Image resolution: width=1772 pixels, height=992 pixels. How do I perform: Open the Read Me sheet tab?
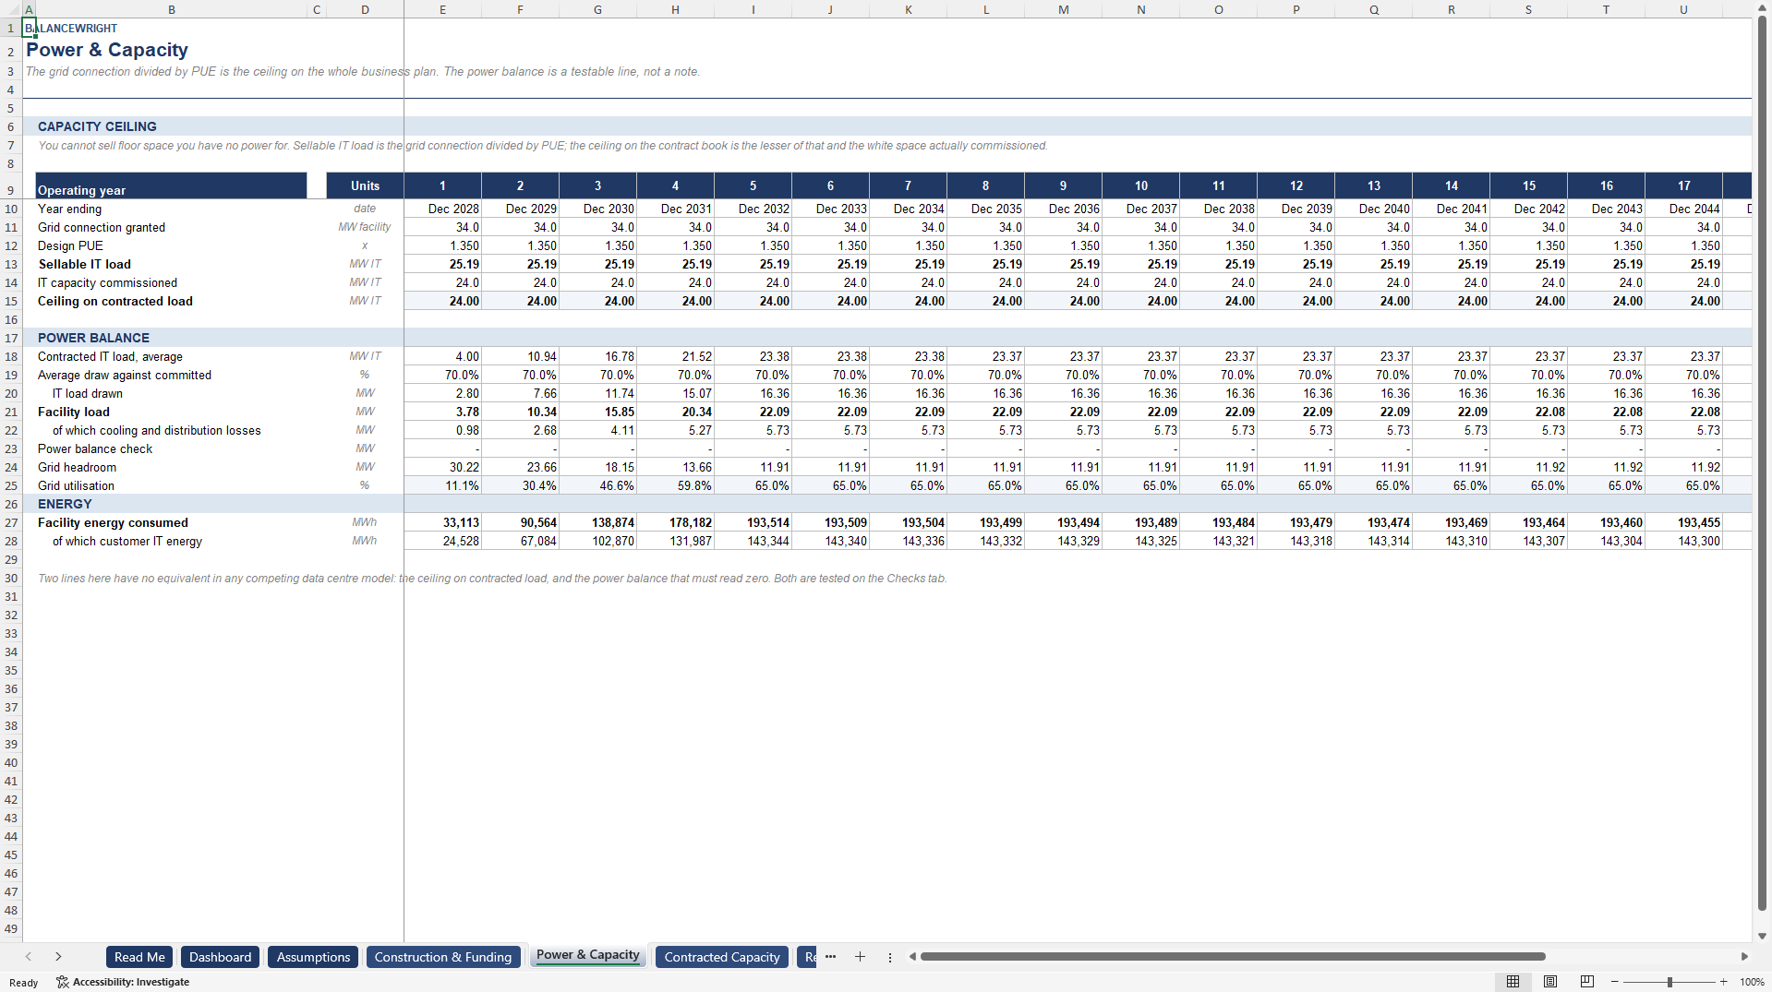[x=139, y=957]
